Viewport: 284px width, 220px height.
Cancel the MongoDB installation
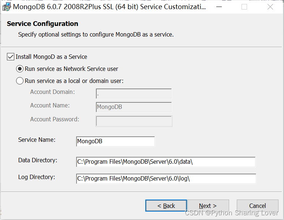tap(257, 205)
